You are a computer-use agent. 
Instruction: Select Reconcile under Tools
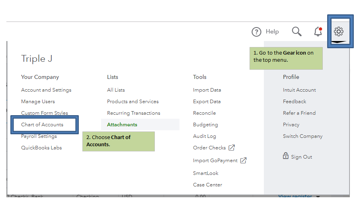point(204,113)
